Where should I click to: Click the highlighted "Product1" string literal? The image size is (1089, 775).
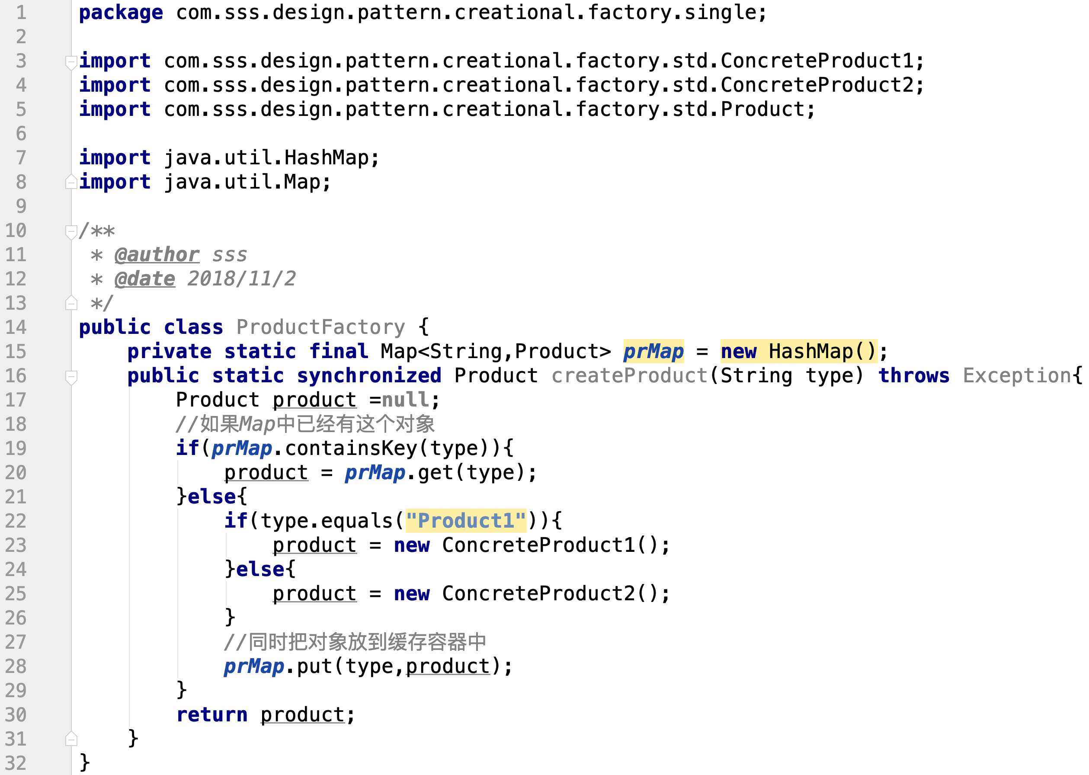click(x=466, y=521)
